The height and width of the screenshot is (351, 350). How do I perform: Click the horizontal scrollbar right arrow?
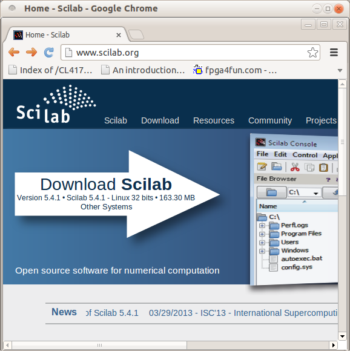pyautogui.click(x=334, y=345)
